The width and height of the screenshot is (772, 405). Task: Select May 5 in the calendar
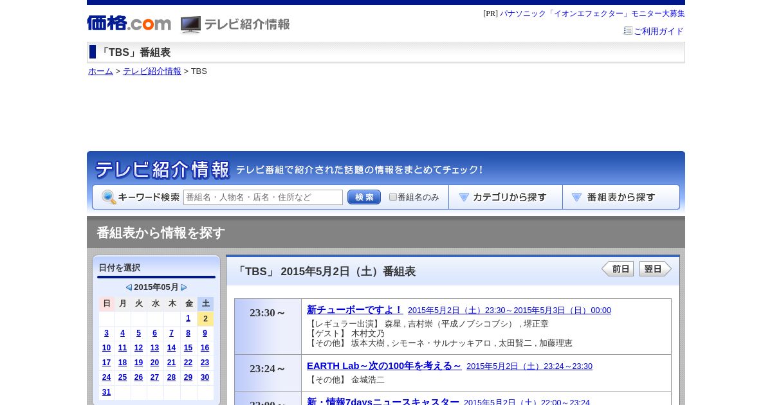point(138,333)
